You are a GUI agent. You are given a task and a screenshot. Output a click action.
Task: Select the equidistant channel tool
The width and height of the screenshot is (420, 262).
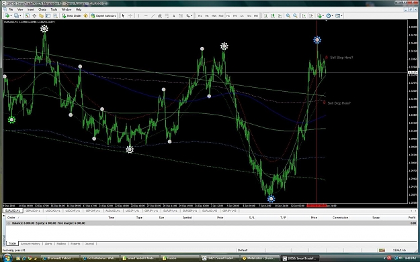tap(160, 16)
